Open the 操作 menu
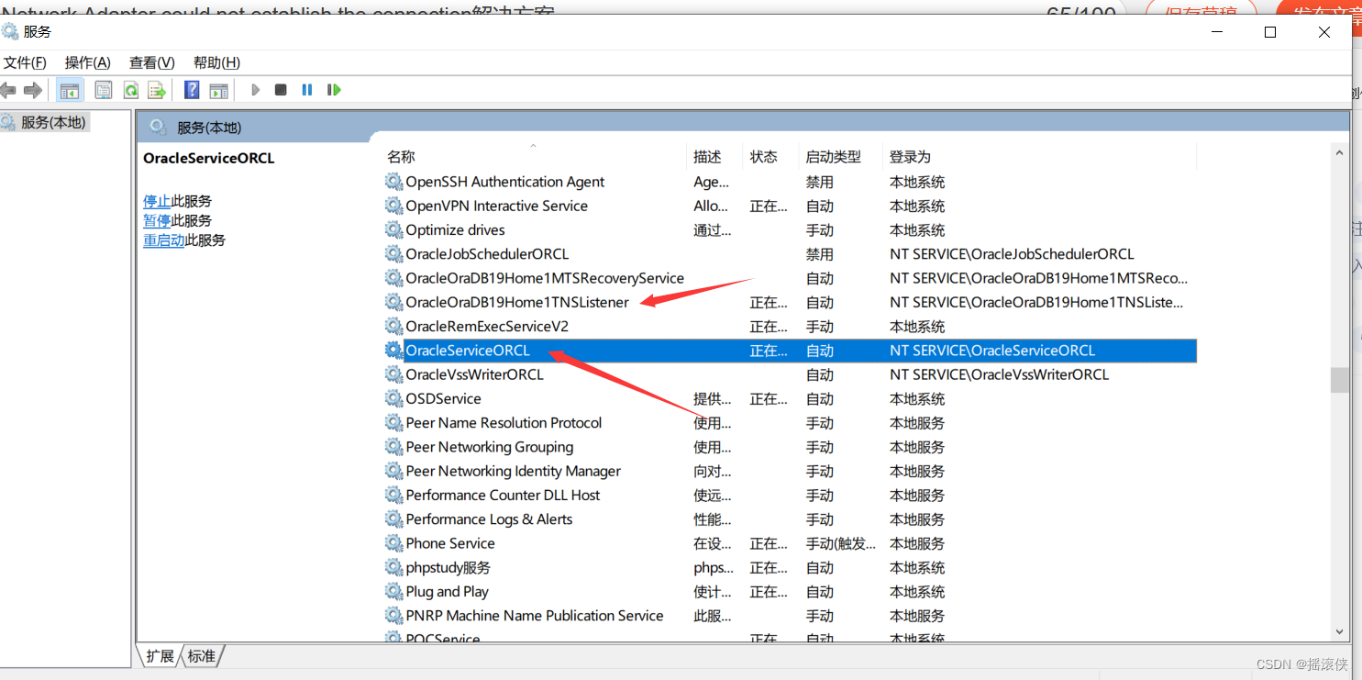This screenshot has width=1362, height=680. (x=87, y=62)
